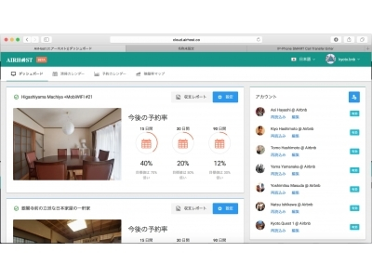The width and height of the screenshot is (372, 279).
Task: Click the kyoto.bnb profile picture in header
Action: coord(330,59)
